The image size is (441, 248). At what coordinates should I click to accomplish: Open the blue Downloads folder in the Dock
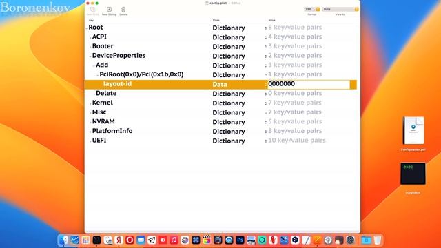[366, 240]
